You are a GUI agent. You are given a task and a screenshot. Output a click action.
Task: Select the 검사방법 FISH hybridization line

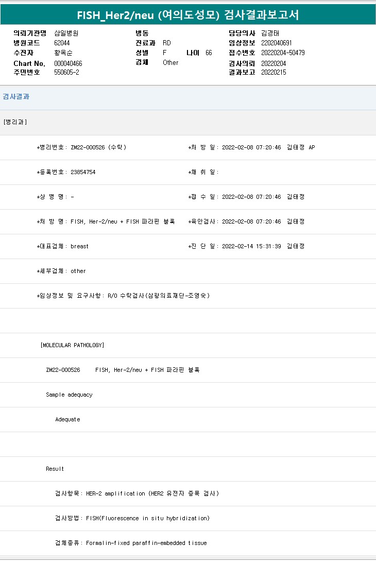point(132,518)
